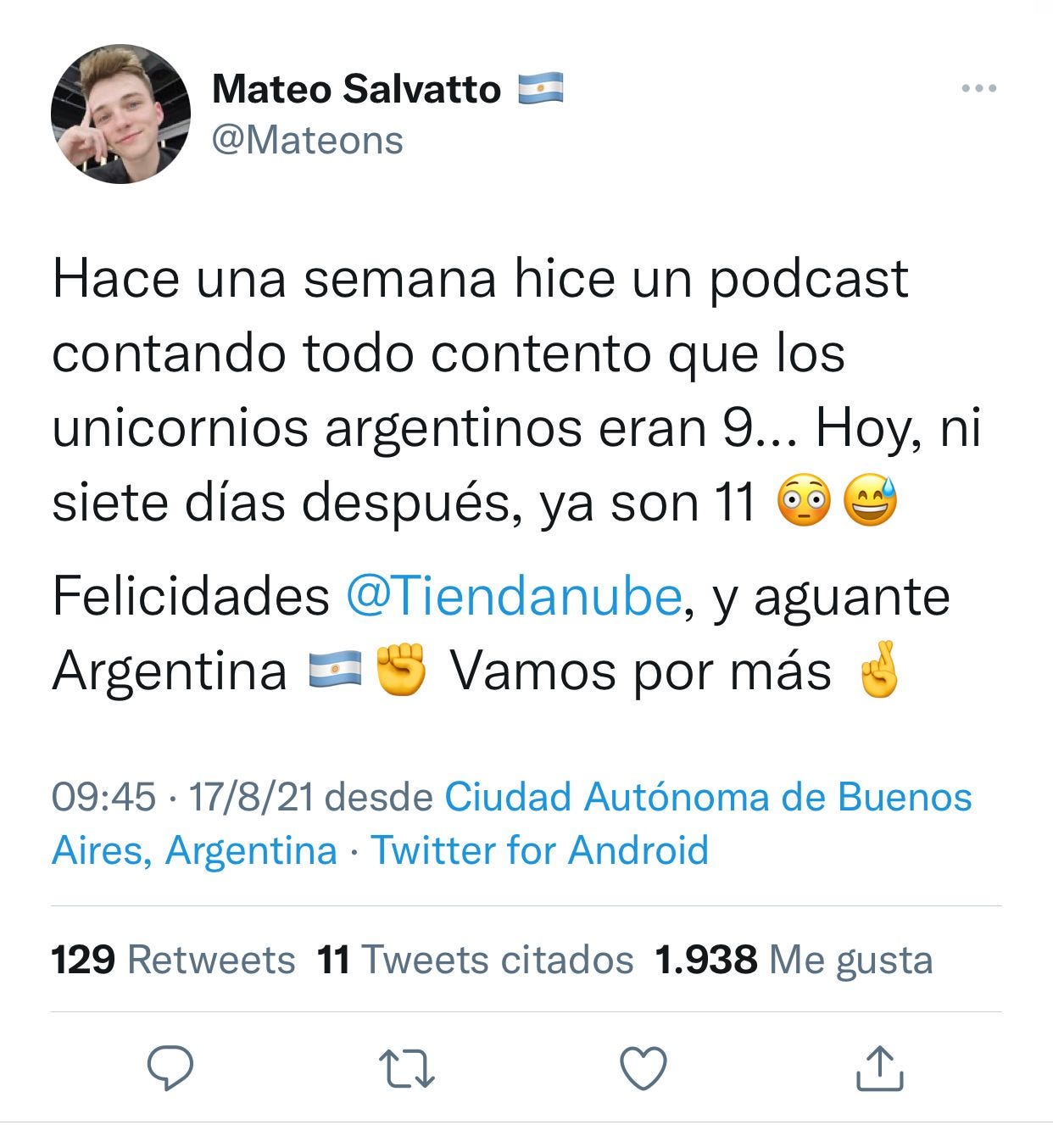The image size is (1053, 1125).
Task: Retweet using the arrows icon
Action: pos(407,1068)
